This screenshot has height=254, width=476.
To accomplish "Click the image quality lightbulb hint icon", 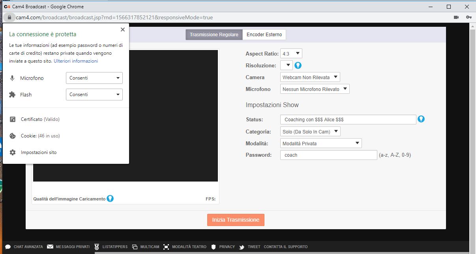I will [x=110, y=198].
